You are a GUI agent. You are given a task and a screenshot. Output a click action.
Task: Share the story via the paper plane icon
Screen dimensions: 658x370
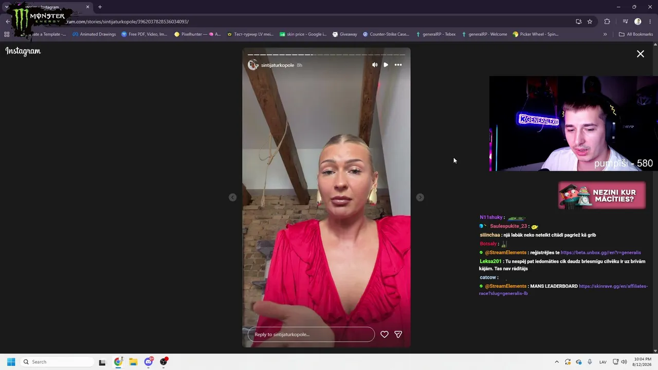(398, 334)
